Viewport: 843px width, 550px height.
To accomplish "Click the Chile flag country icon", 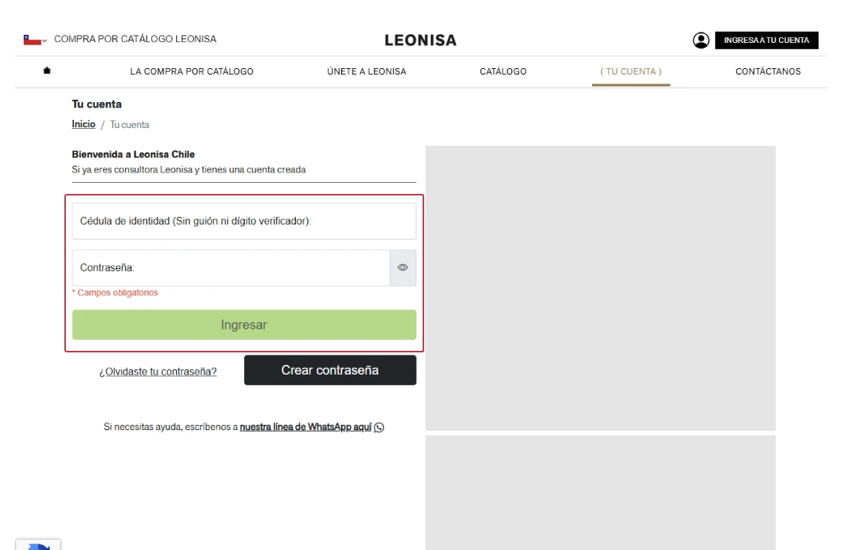I will coord(31,40).
